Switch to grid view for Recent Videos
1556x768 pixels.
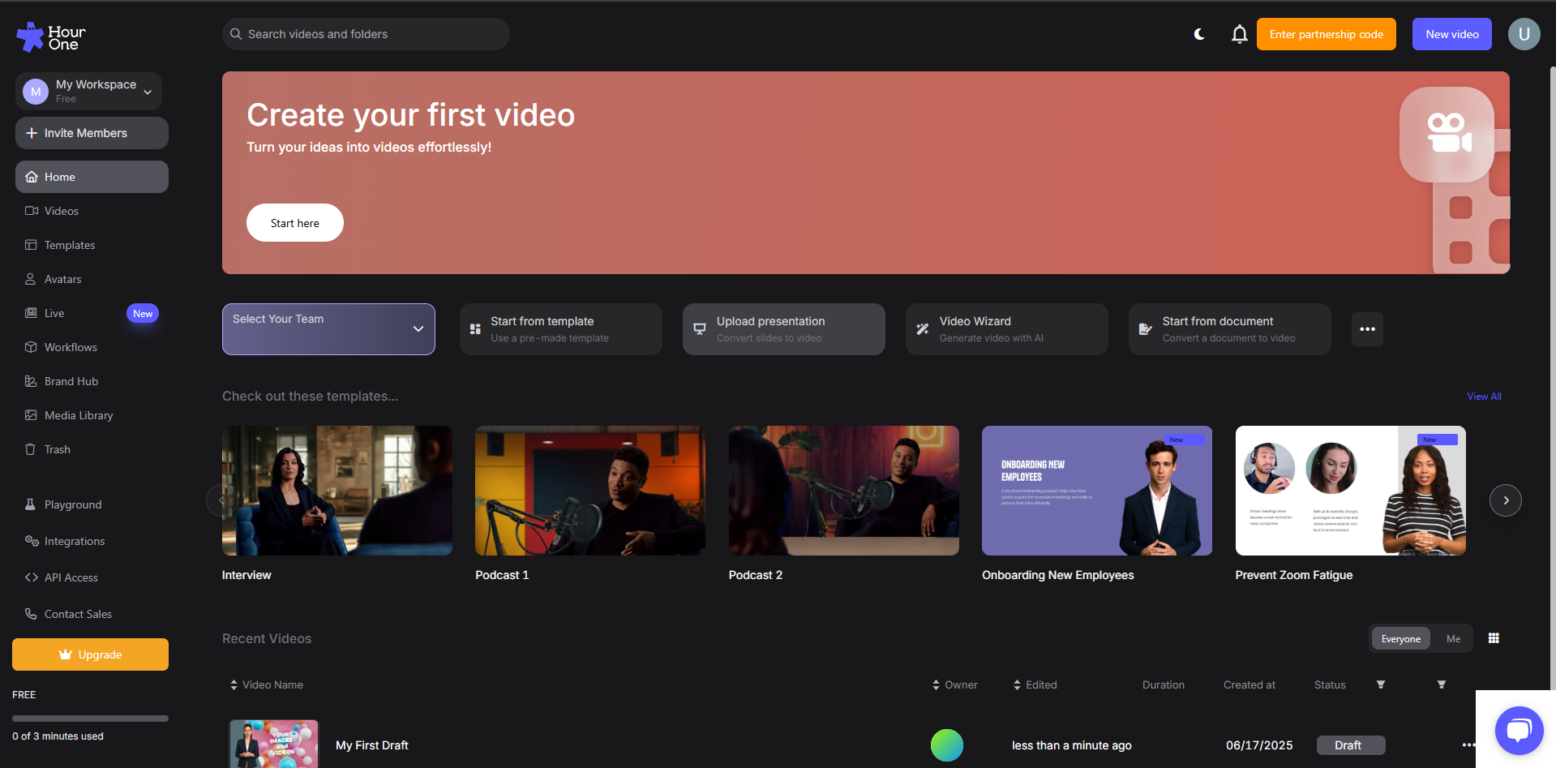coord(1493,638)
